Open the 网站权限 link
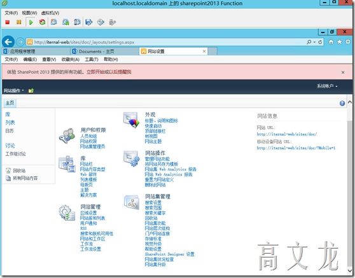 pyautogui.click(x=88, y=141)
